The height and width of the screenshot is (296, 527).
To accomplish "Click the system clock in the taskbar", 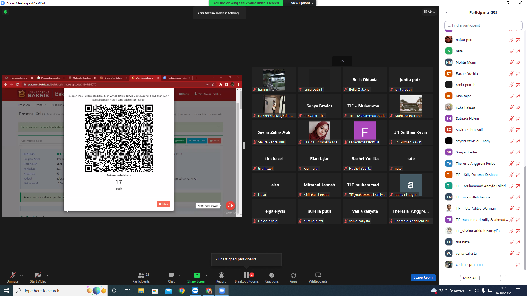I will [503, 291].
